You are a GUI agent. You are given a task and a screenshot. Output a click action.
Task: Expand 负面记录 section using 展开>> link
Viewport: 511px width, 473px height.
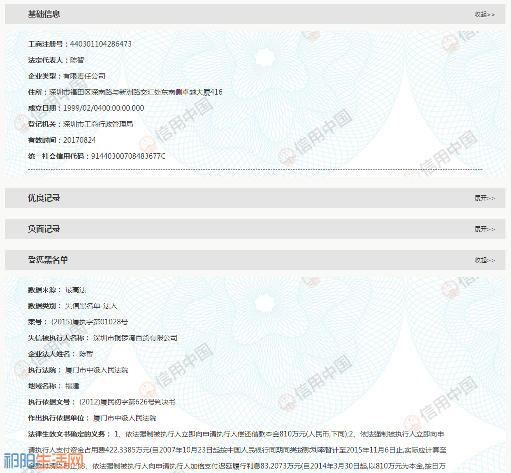click(484, 229)
